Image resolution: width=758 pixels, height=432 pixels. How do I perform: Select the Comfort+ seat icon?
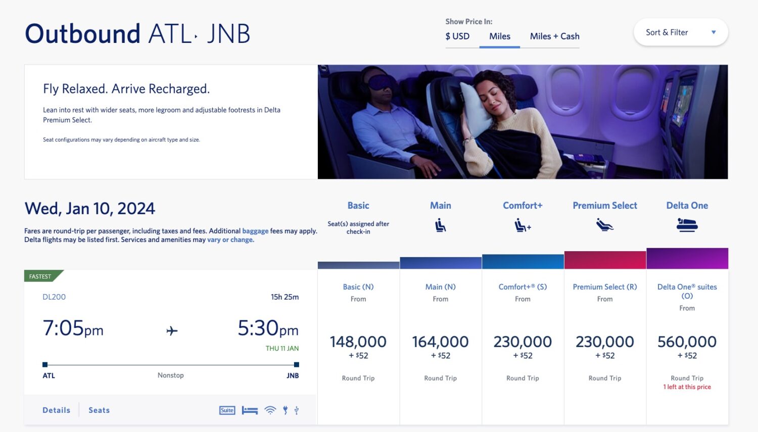point(523,225)
